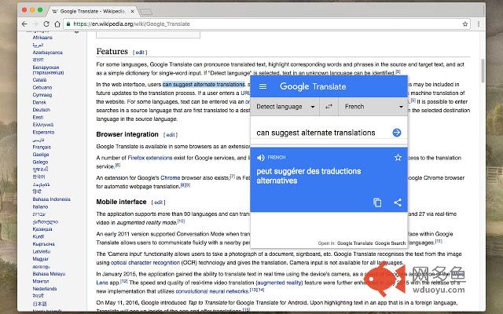Open the Detect language dropdown
This screenshot has width=503, height=314.
(285, 107)
